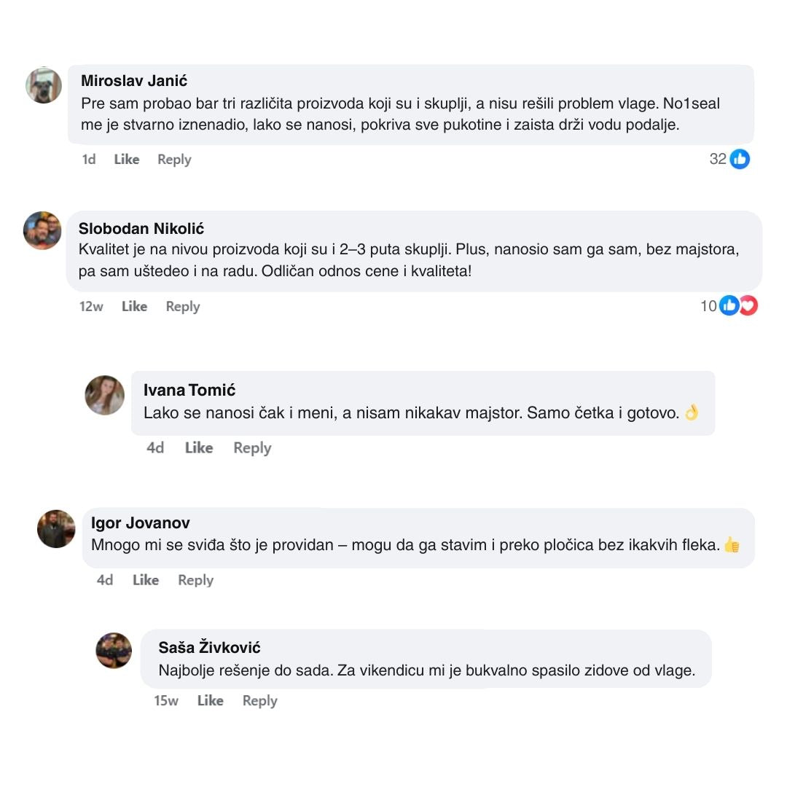
Task: Like Miroslav Janić's comment
Action: pyautogui.click(x=126, y=160)
